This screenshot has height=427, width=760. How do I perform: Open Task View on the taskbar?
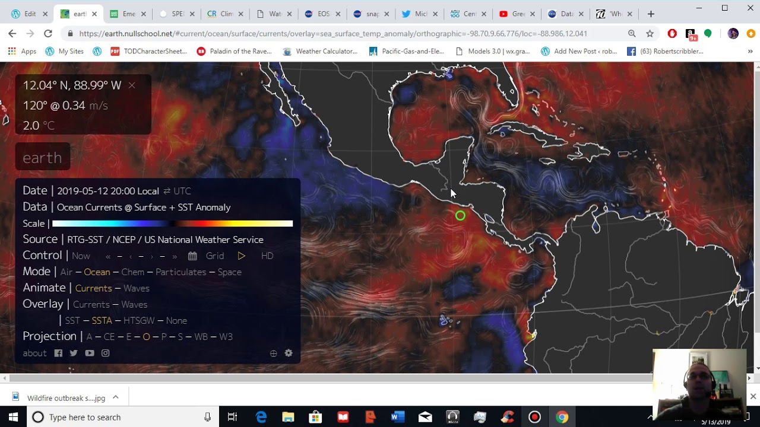pos(232,417)
